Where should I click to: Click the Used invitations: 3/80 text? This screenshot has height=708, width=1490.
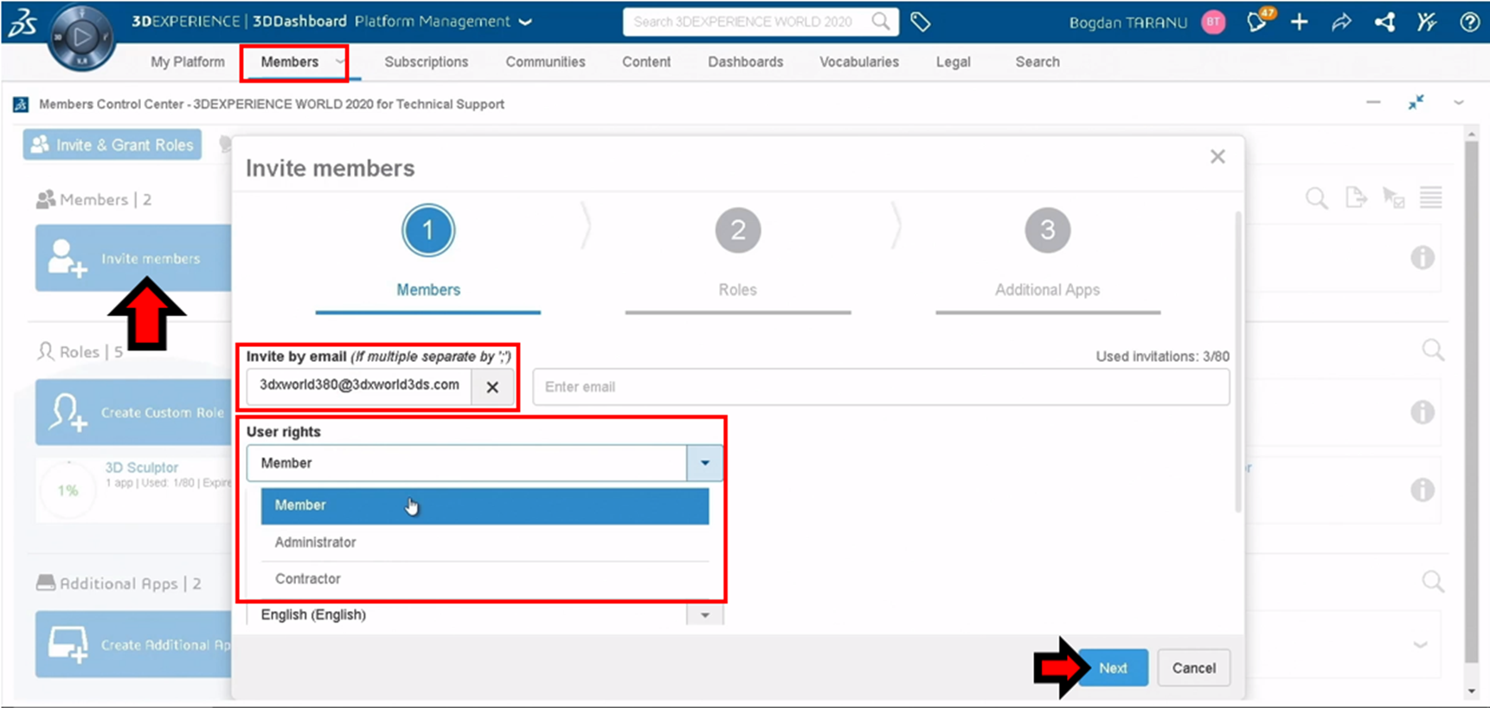[x=1162, y=357]
